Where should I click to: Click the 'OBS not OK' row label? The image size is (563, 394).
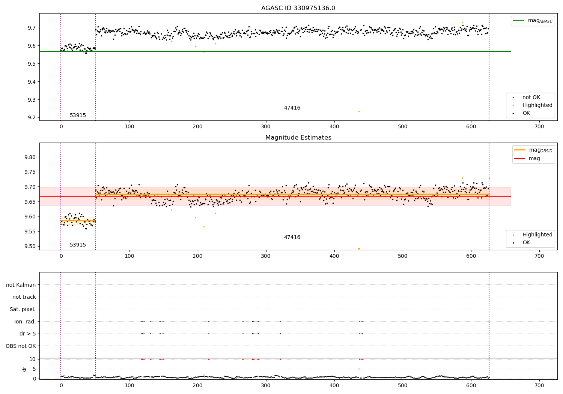click(21, 346)
